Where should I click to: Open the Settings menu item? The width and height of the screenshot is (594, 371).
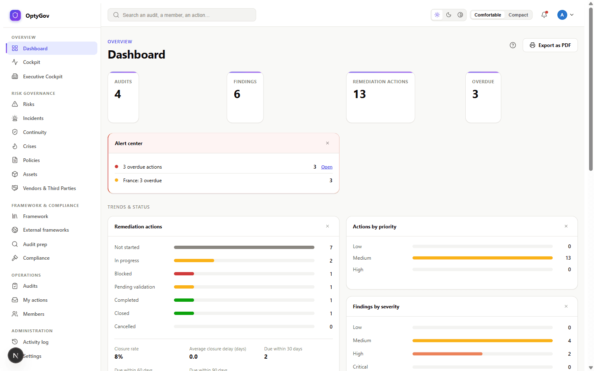52,356
